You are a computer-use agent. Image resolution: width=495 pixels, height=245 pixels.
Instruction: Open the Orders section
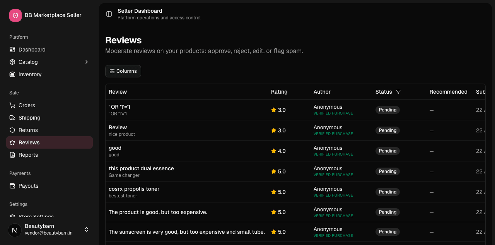click(x=49, y=105)
